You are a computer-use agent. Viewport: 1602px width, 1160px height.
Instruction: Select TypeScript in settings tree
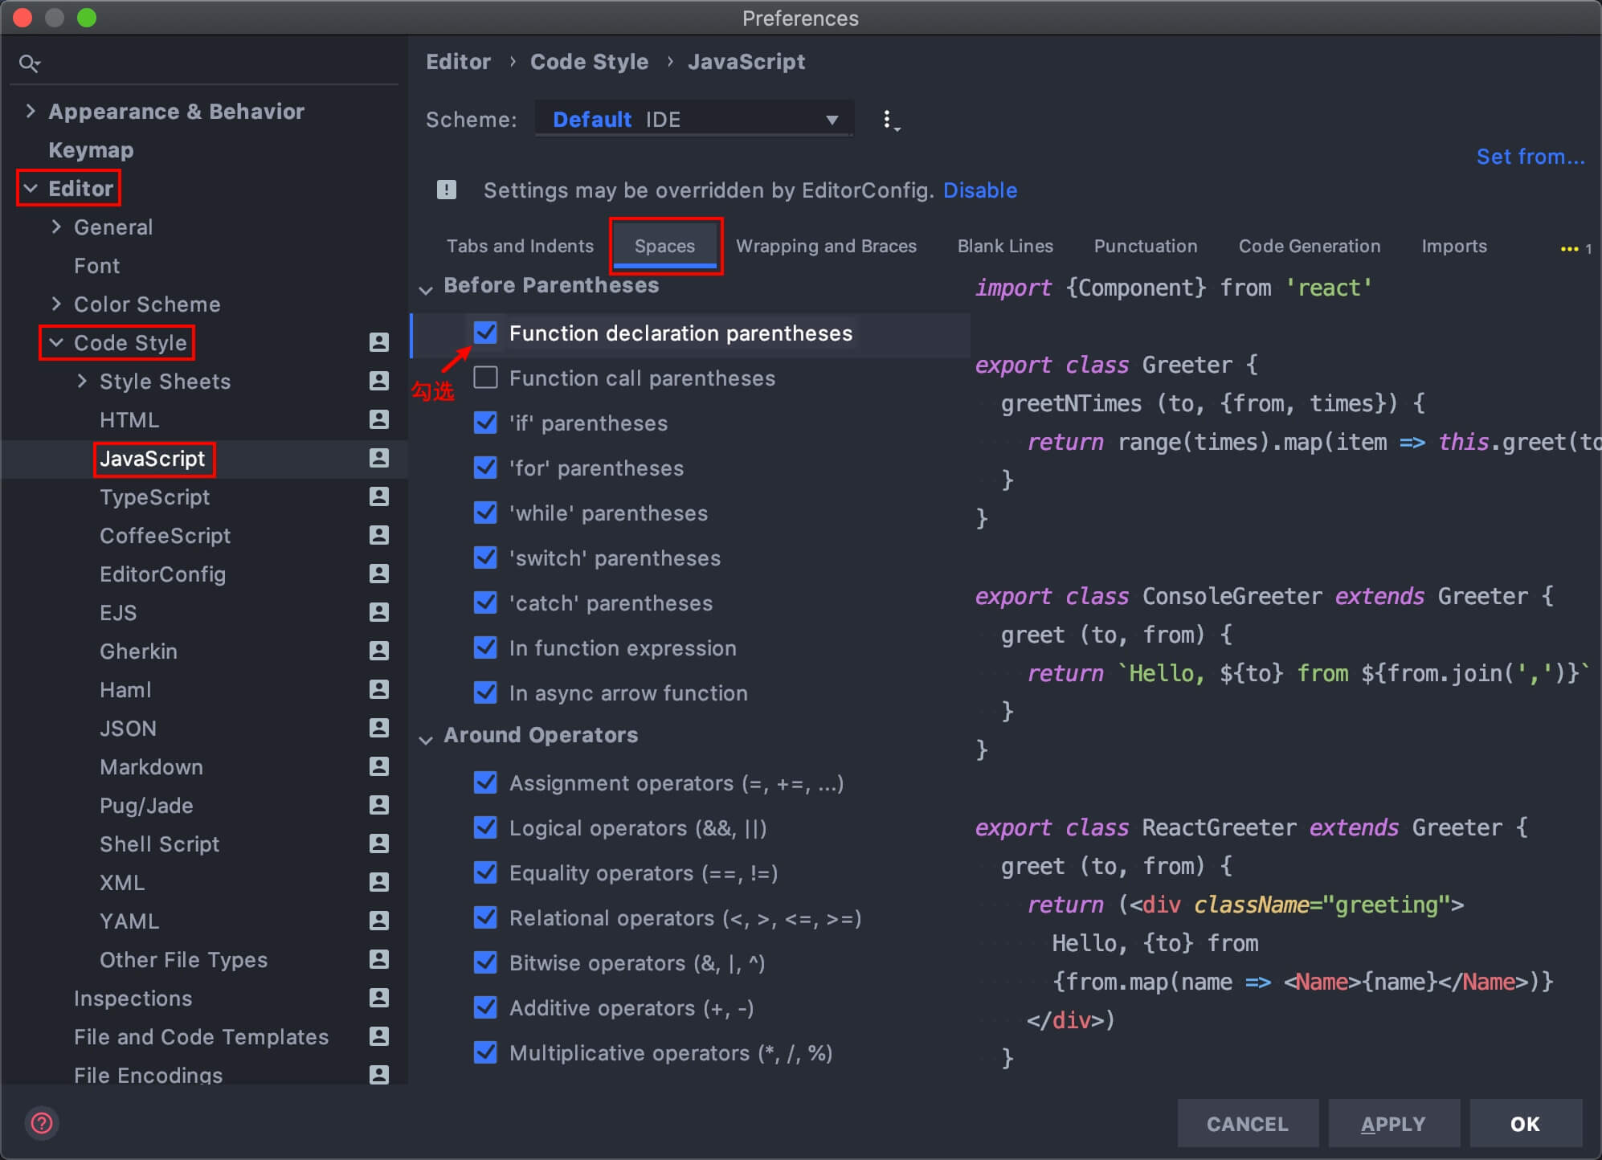coord(154,497)
